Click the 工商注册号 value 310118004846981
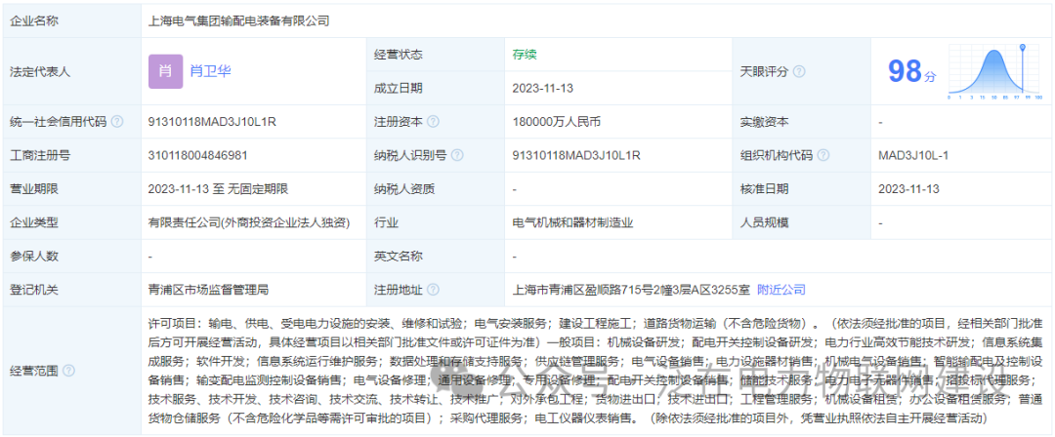Screen dimensions: 1055x437 pyautogui.click(x=197, y=155)
